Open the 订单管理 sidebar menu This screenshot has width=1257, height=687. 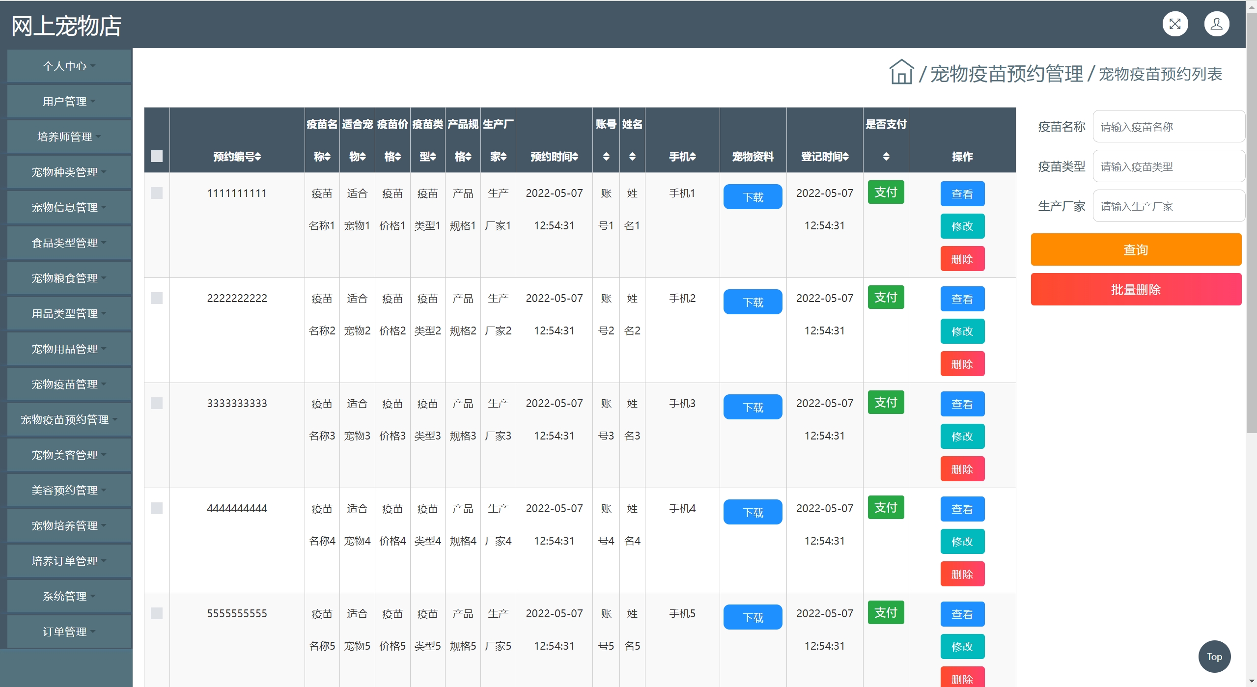coord(69,632)
